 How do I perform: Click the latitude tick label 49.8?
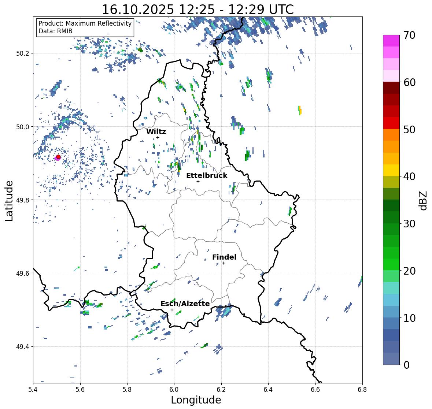23,200
